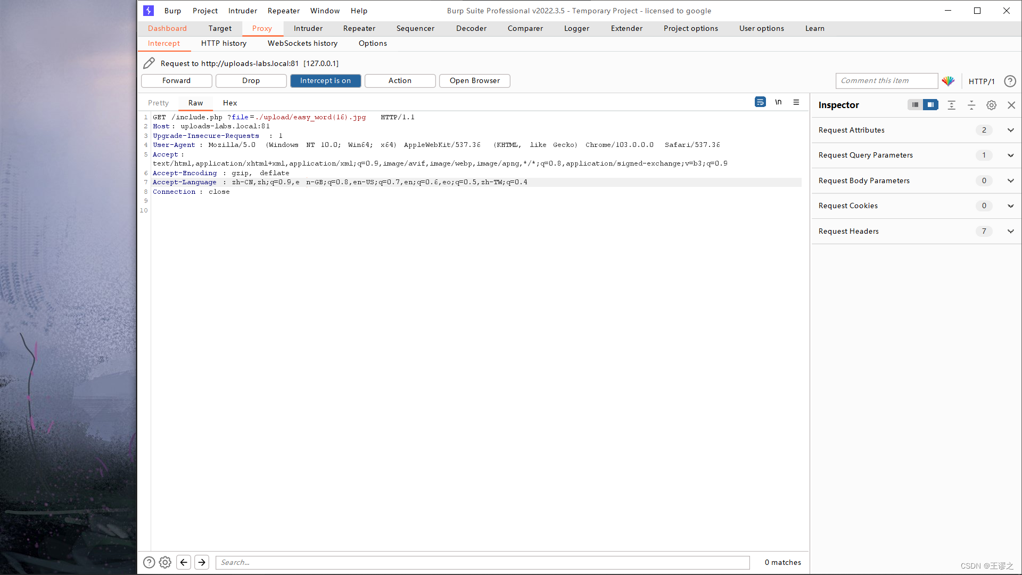Open the Help menu

(x=359, y=11)
